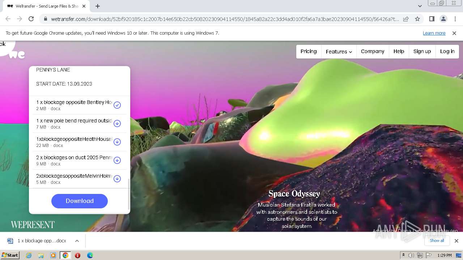
Task: Close the downloads shelf
Action: pos(456,240)
